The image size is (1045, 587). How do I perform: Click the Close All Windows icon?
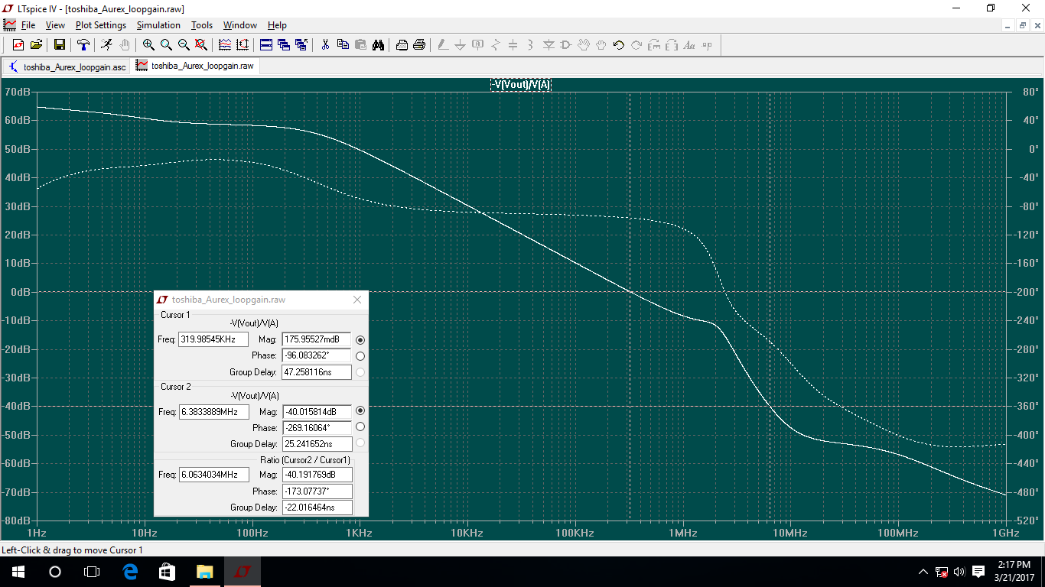(x=301, y=45)
